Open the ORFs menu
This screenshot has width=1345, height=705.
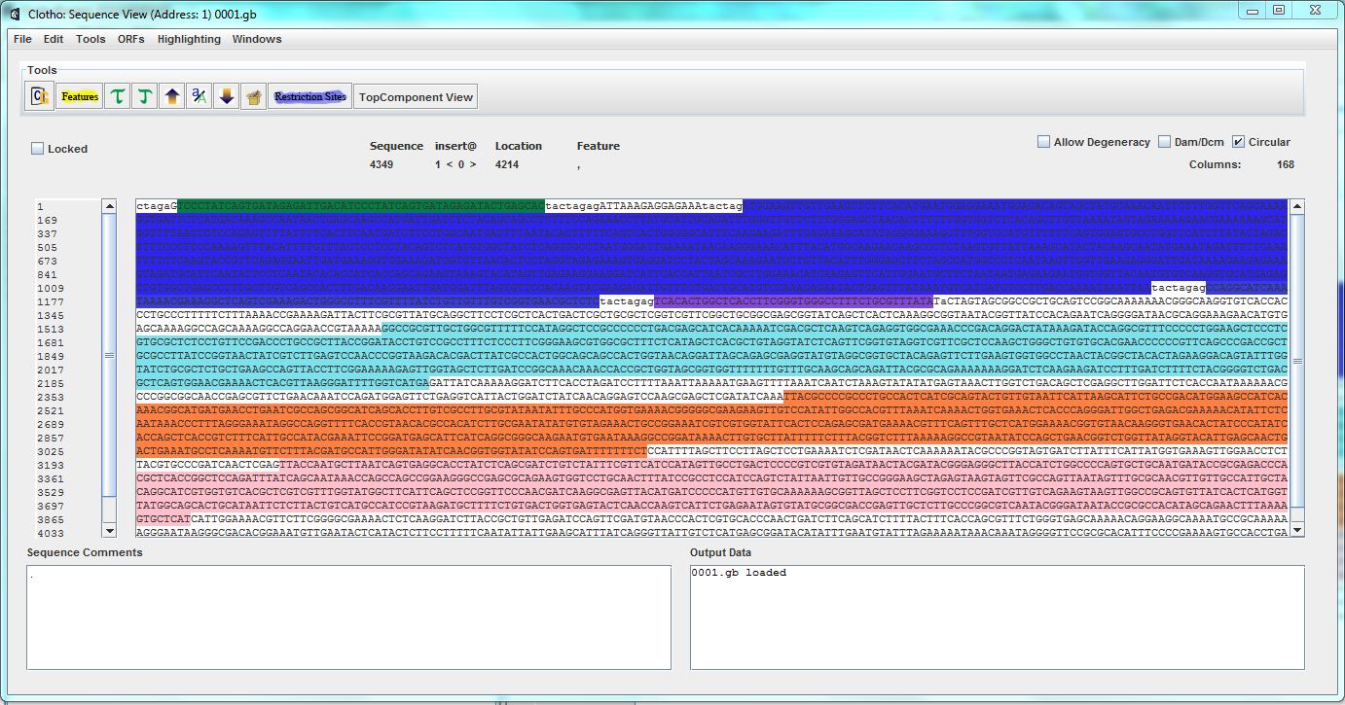click(x=131, y=39)
